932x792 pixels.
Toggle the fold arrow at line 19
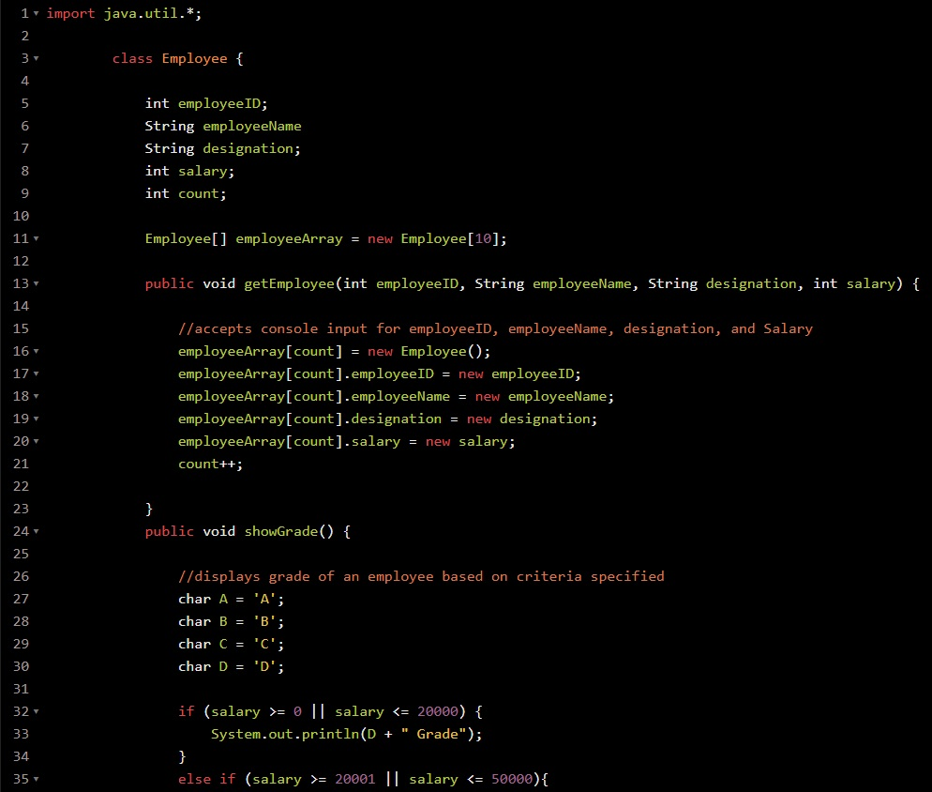click(x=37, y=419)
